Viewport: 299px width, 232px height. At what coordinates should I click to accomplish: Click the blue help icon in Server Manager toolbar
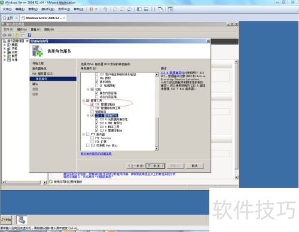coord(29,35)
